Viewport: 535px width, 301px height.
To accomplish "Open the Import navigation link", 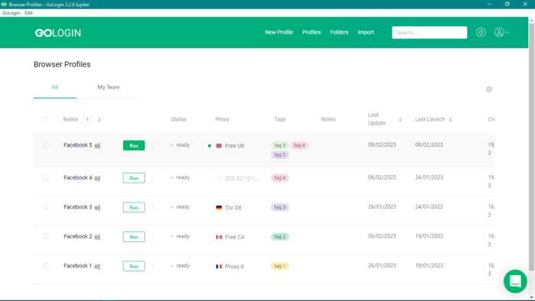I will coord(366,32).
